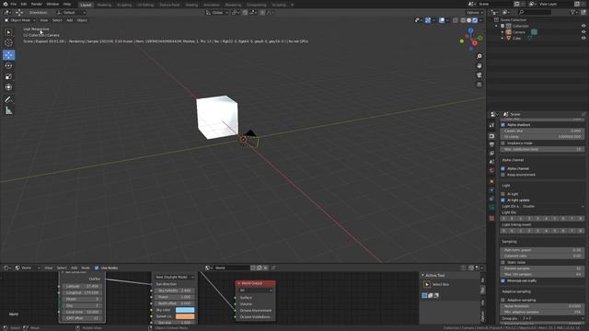Open the New Daylight Model dropdown on node
Screen dimensions: 589x331
(175, 277)
